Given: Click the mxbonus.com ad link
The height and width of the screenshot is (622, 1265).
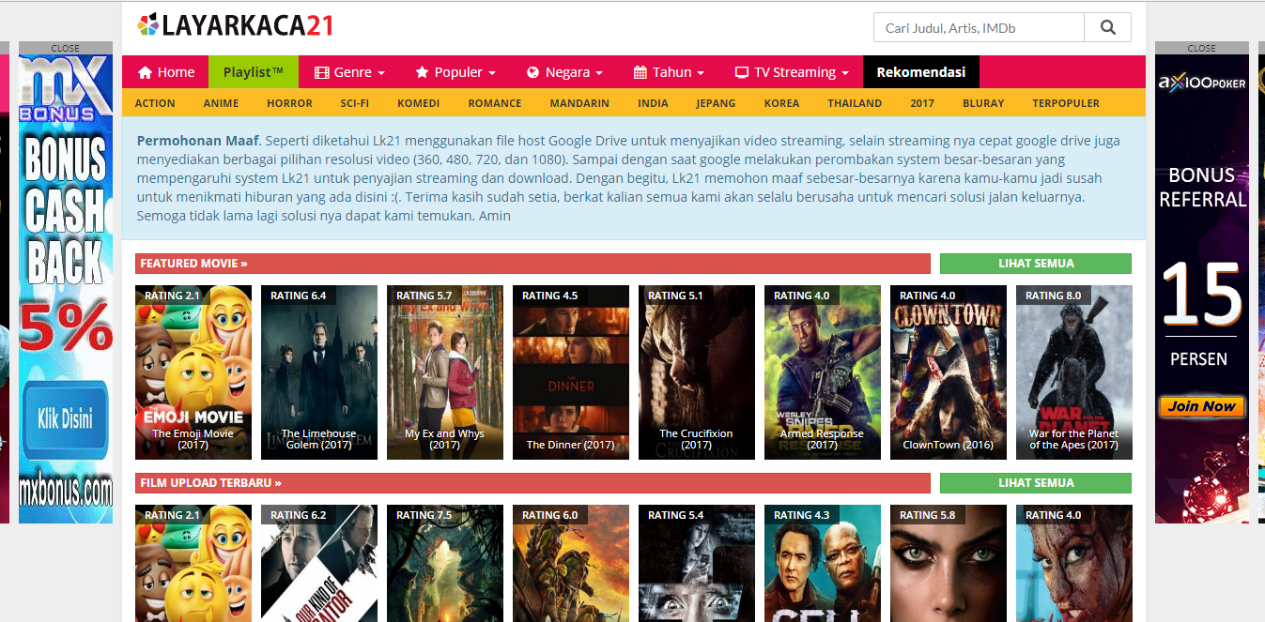Looking at the screenshot, I should pos(66,490).
